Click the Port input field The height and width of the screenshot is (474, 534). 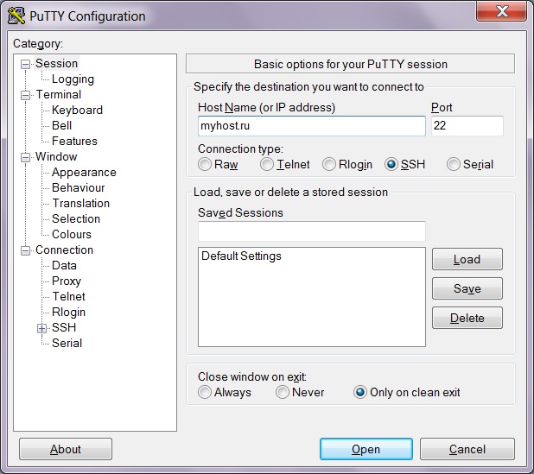[x=467, y=126]
